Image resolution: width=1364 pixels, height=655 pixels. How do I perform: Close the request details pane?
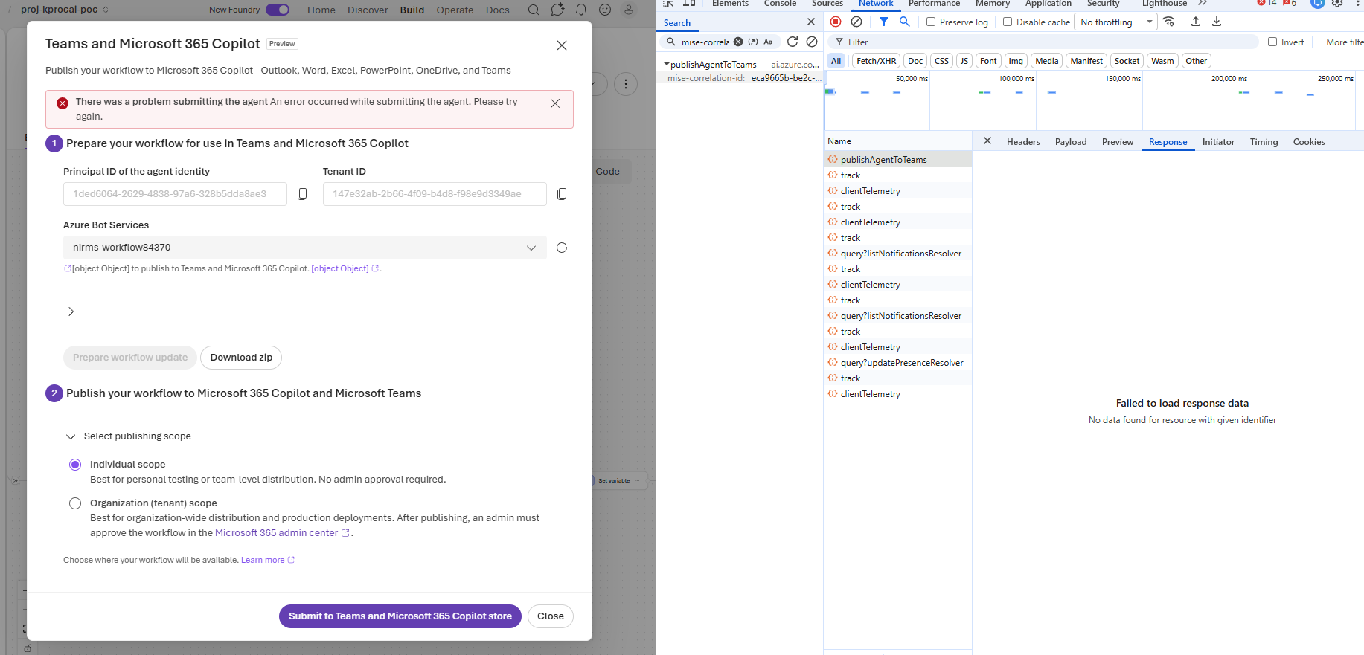(987, 141)
